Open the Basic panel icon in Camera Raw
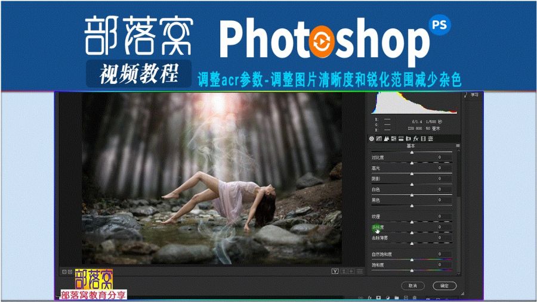The height and width of the screenshot is (302, 537). coord(372,139)
